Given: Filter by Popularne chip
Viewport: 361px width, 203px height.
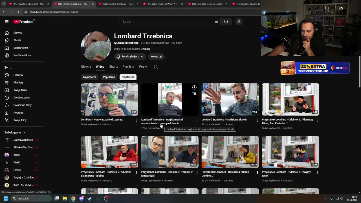Looking at the screenshot, I should 109,77.
